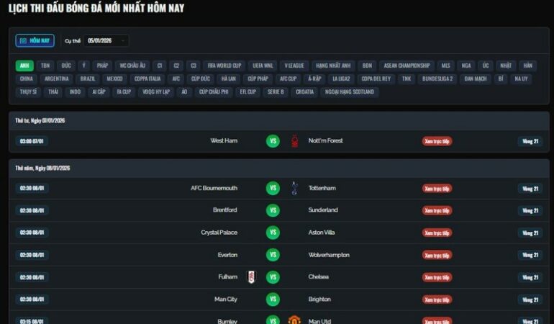This screenshot has height=324, width=554.
Task: Click the Tottenham club crest icon
Action: coord(294,188)
